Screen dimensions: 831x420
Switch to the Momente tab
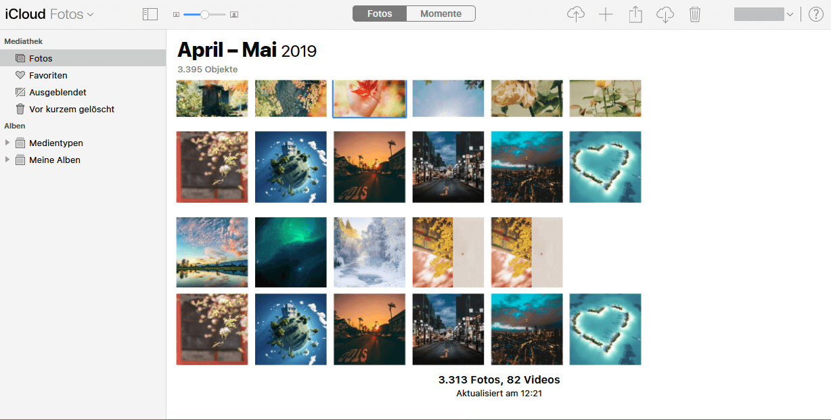click(x=441, y=14)
